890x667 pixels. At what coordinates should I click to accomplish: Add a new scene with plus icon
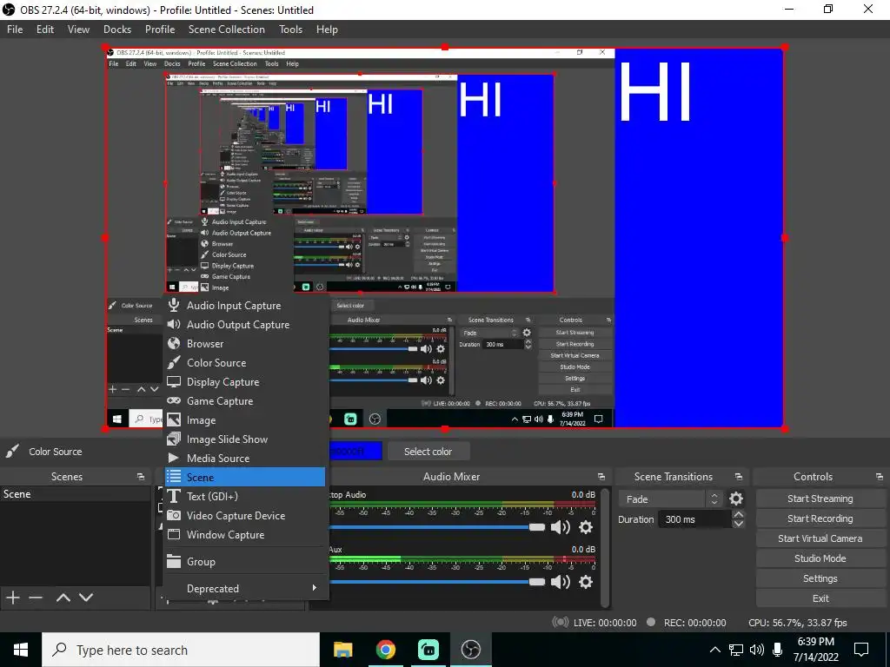[13, 598]
